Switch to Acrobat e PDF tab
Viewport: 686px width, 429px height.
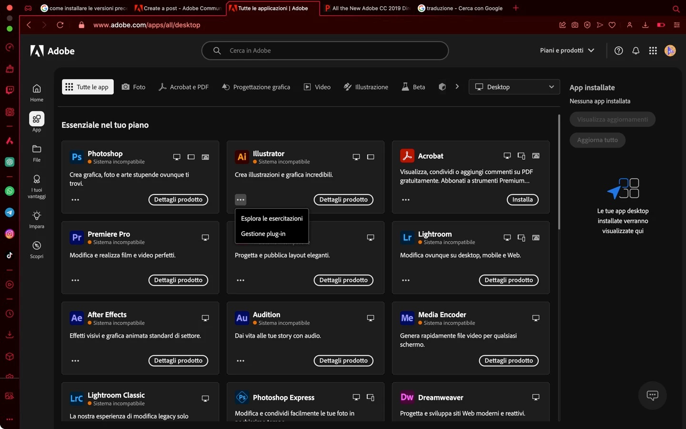(183, 87)
